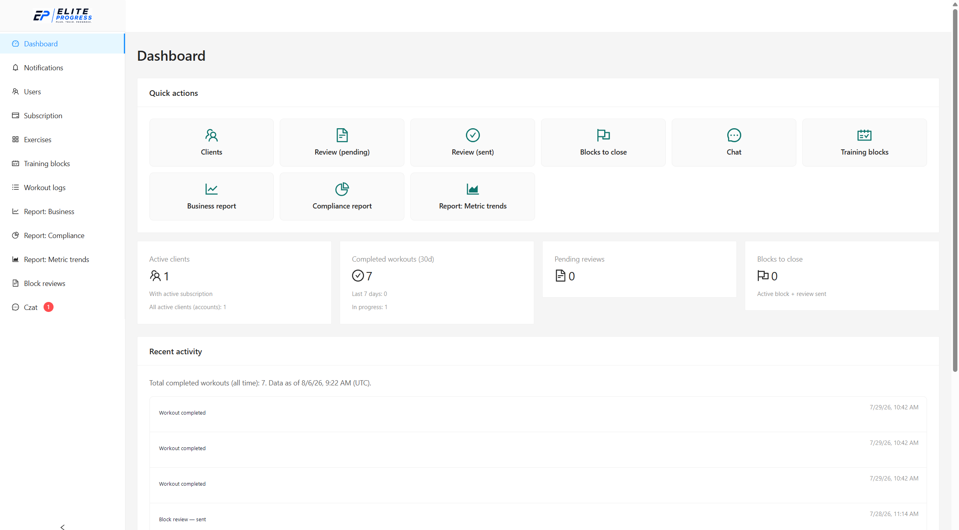Open the Compliance report pie icon
Viewport: 959px width, 530px height.
tap(342, 189)
